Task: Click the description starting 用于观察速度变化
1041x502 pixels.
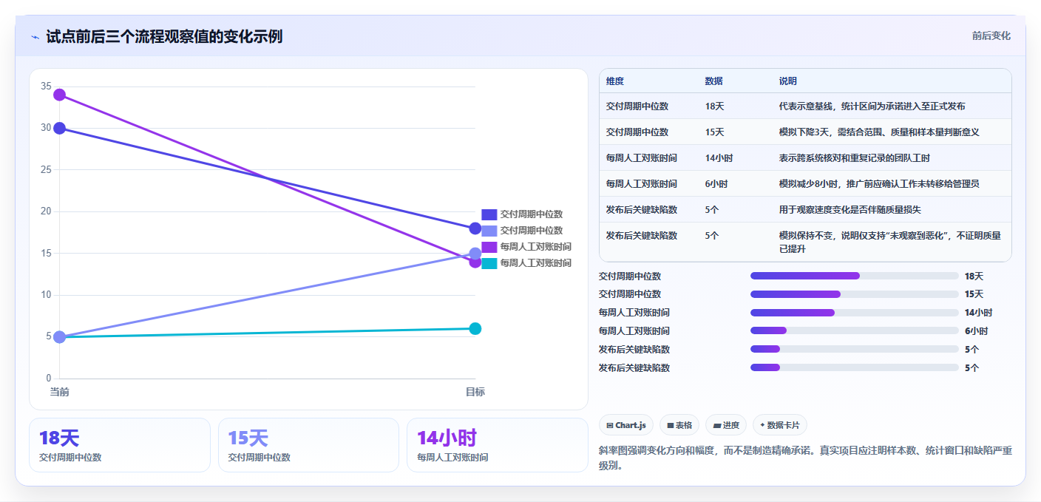Action: point(850,210)
